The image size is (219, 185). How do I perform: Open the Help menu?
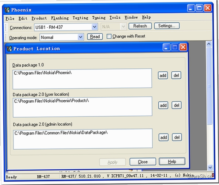coord(146,17)
